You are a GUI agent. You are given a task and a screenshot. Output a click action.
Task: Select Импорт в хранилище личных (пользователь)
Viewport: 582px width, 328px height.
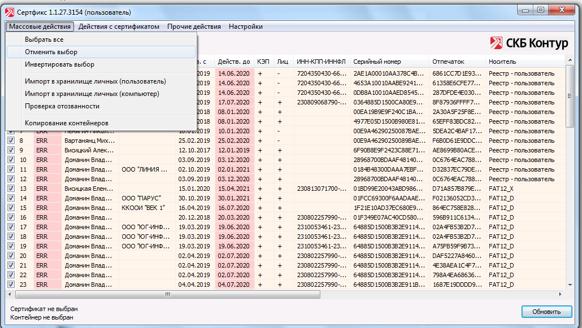[101, 81]
